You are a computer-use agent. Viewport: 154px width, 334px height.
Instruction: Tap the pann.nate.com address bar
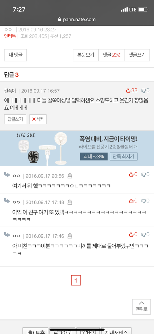(77, 20)
